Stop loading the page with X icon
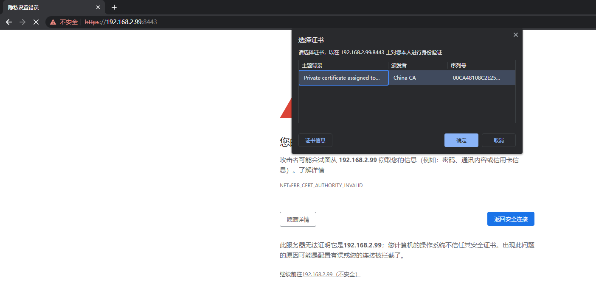The width and height of the screenshot is (596, 308). pyautogui.click(x=36, y=22)
